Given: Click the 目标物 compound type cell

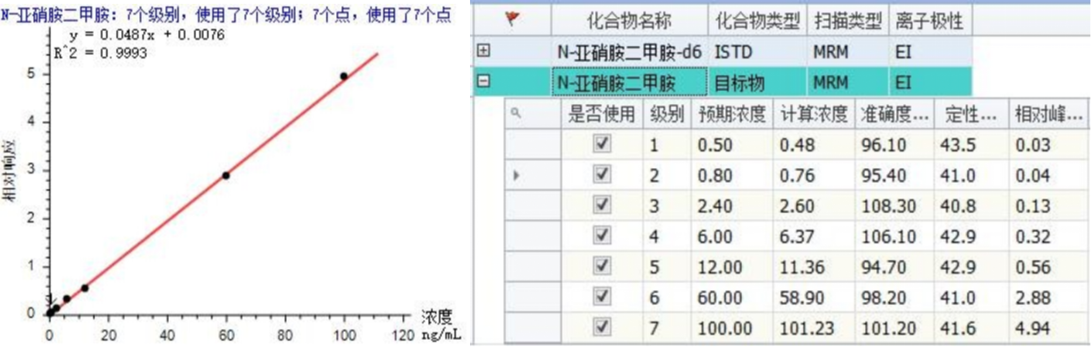Looking at the screenshot, I should coord(758,82).
